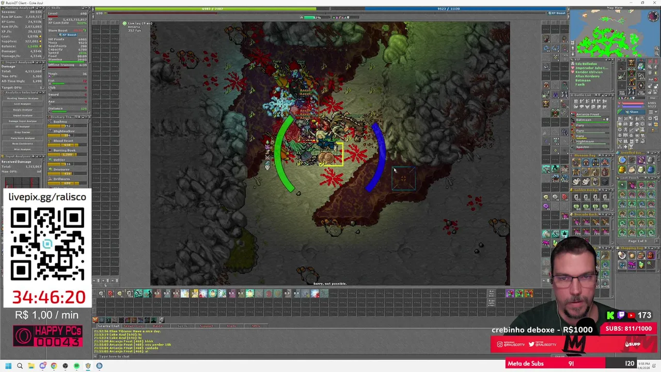Open File Explorer from the taskbar
Viewport: 661px width, 372px height.
31,366
